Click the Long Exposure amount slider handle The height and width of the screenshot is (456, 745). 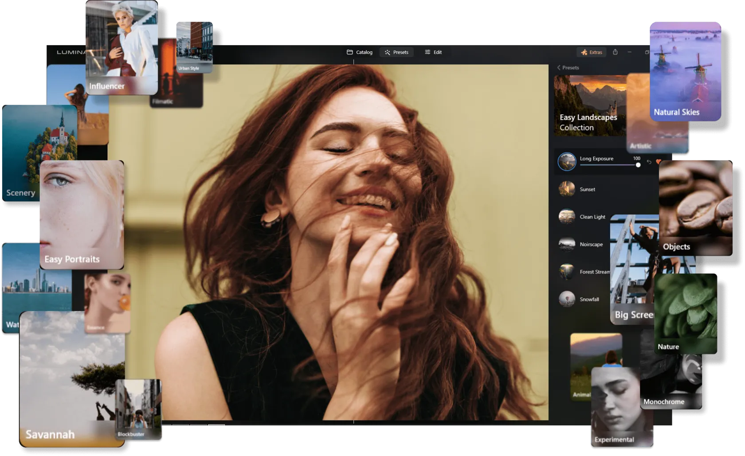638,165
